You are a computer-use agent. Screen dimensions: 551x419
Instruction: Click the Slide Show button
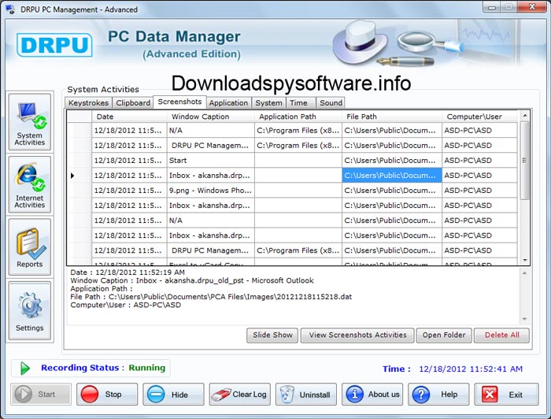(272, 335)
